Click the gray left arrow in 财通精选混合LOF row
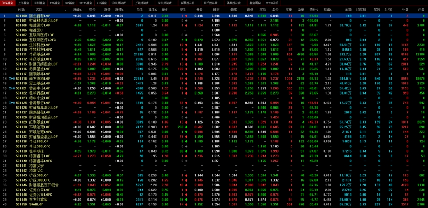This screenshot has width=428, height=208. tap(186, 21)
